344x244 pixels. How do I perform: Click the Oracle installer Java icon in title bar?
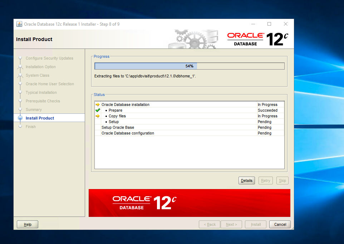click(19, 24)
